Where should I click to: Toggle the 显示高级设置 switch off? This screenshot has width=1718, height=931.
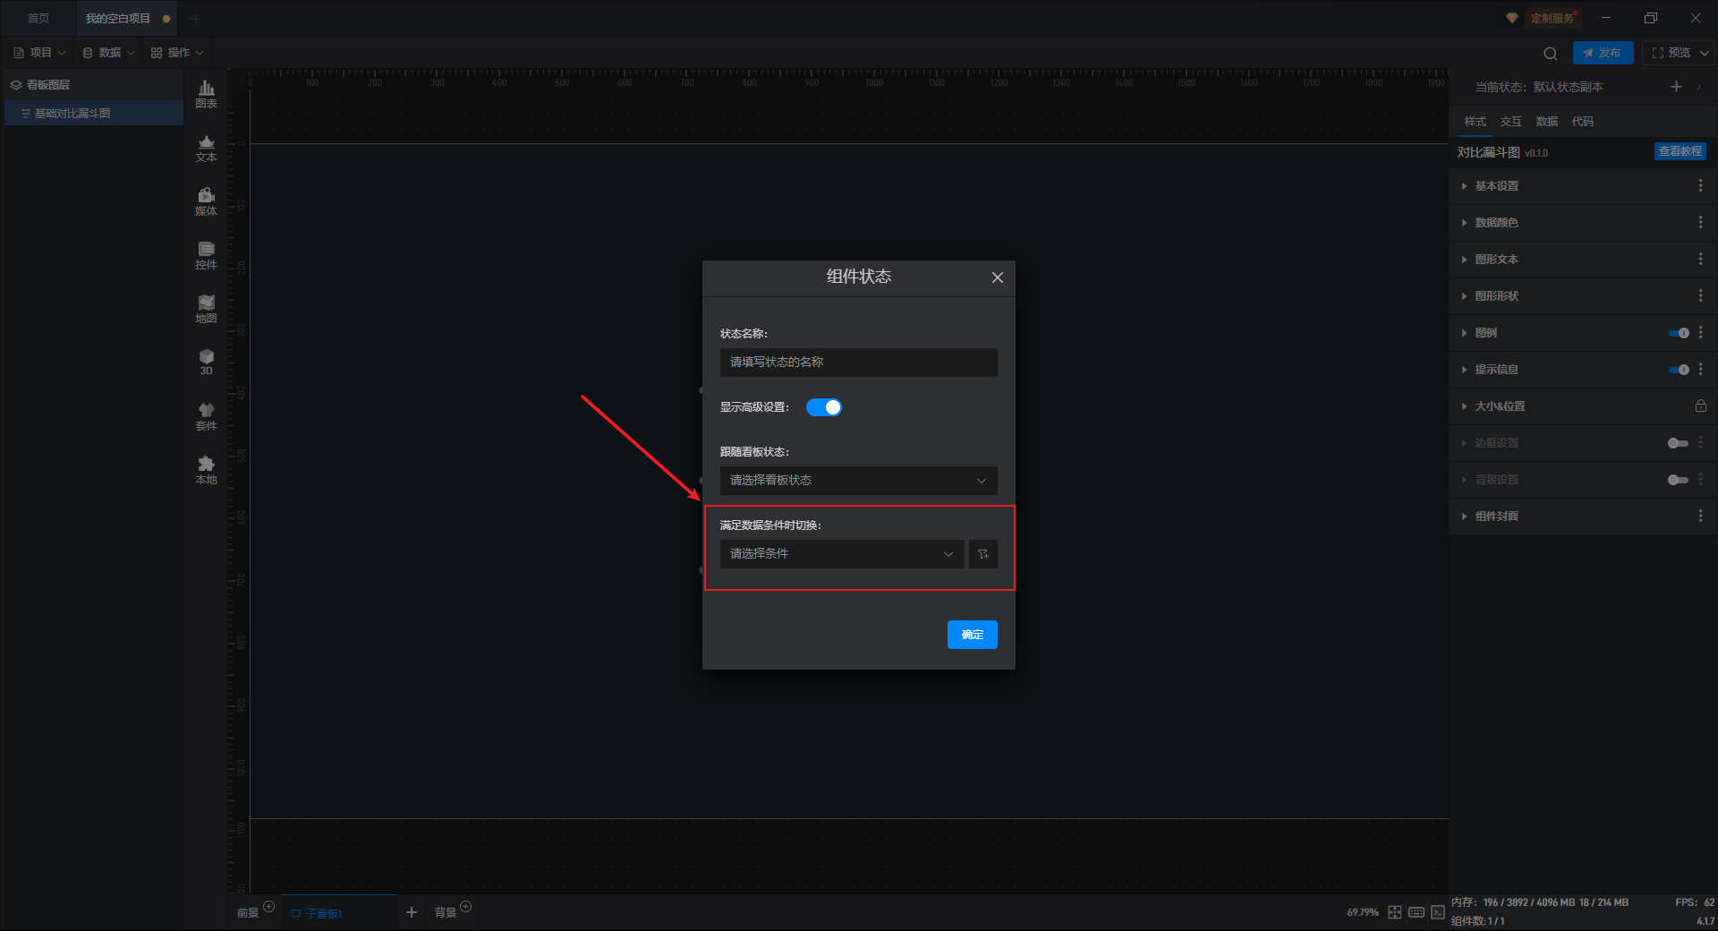click(x=823, y=407)
